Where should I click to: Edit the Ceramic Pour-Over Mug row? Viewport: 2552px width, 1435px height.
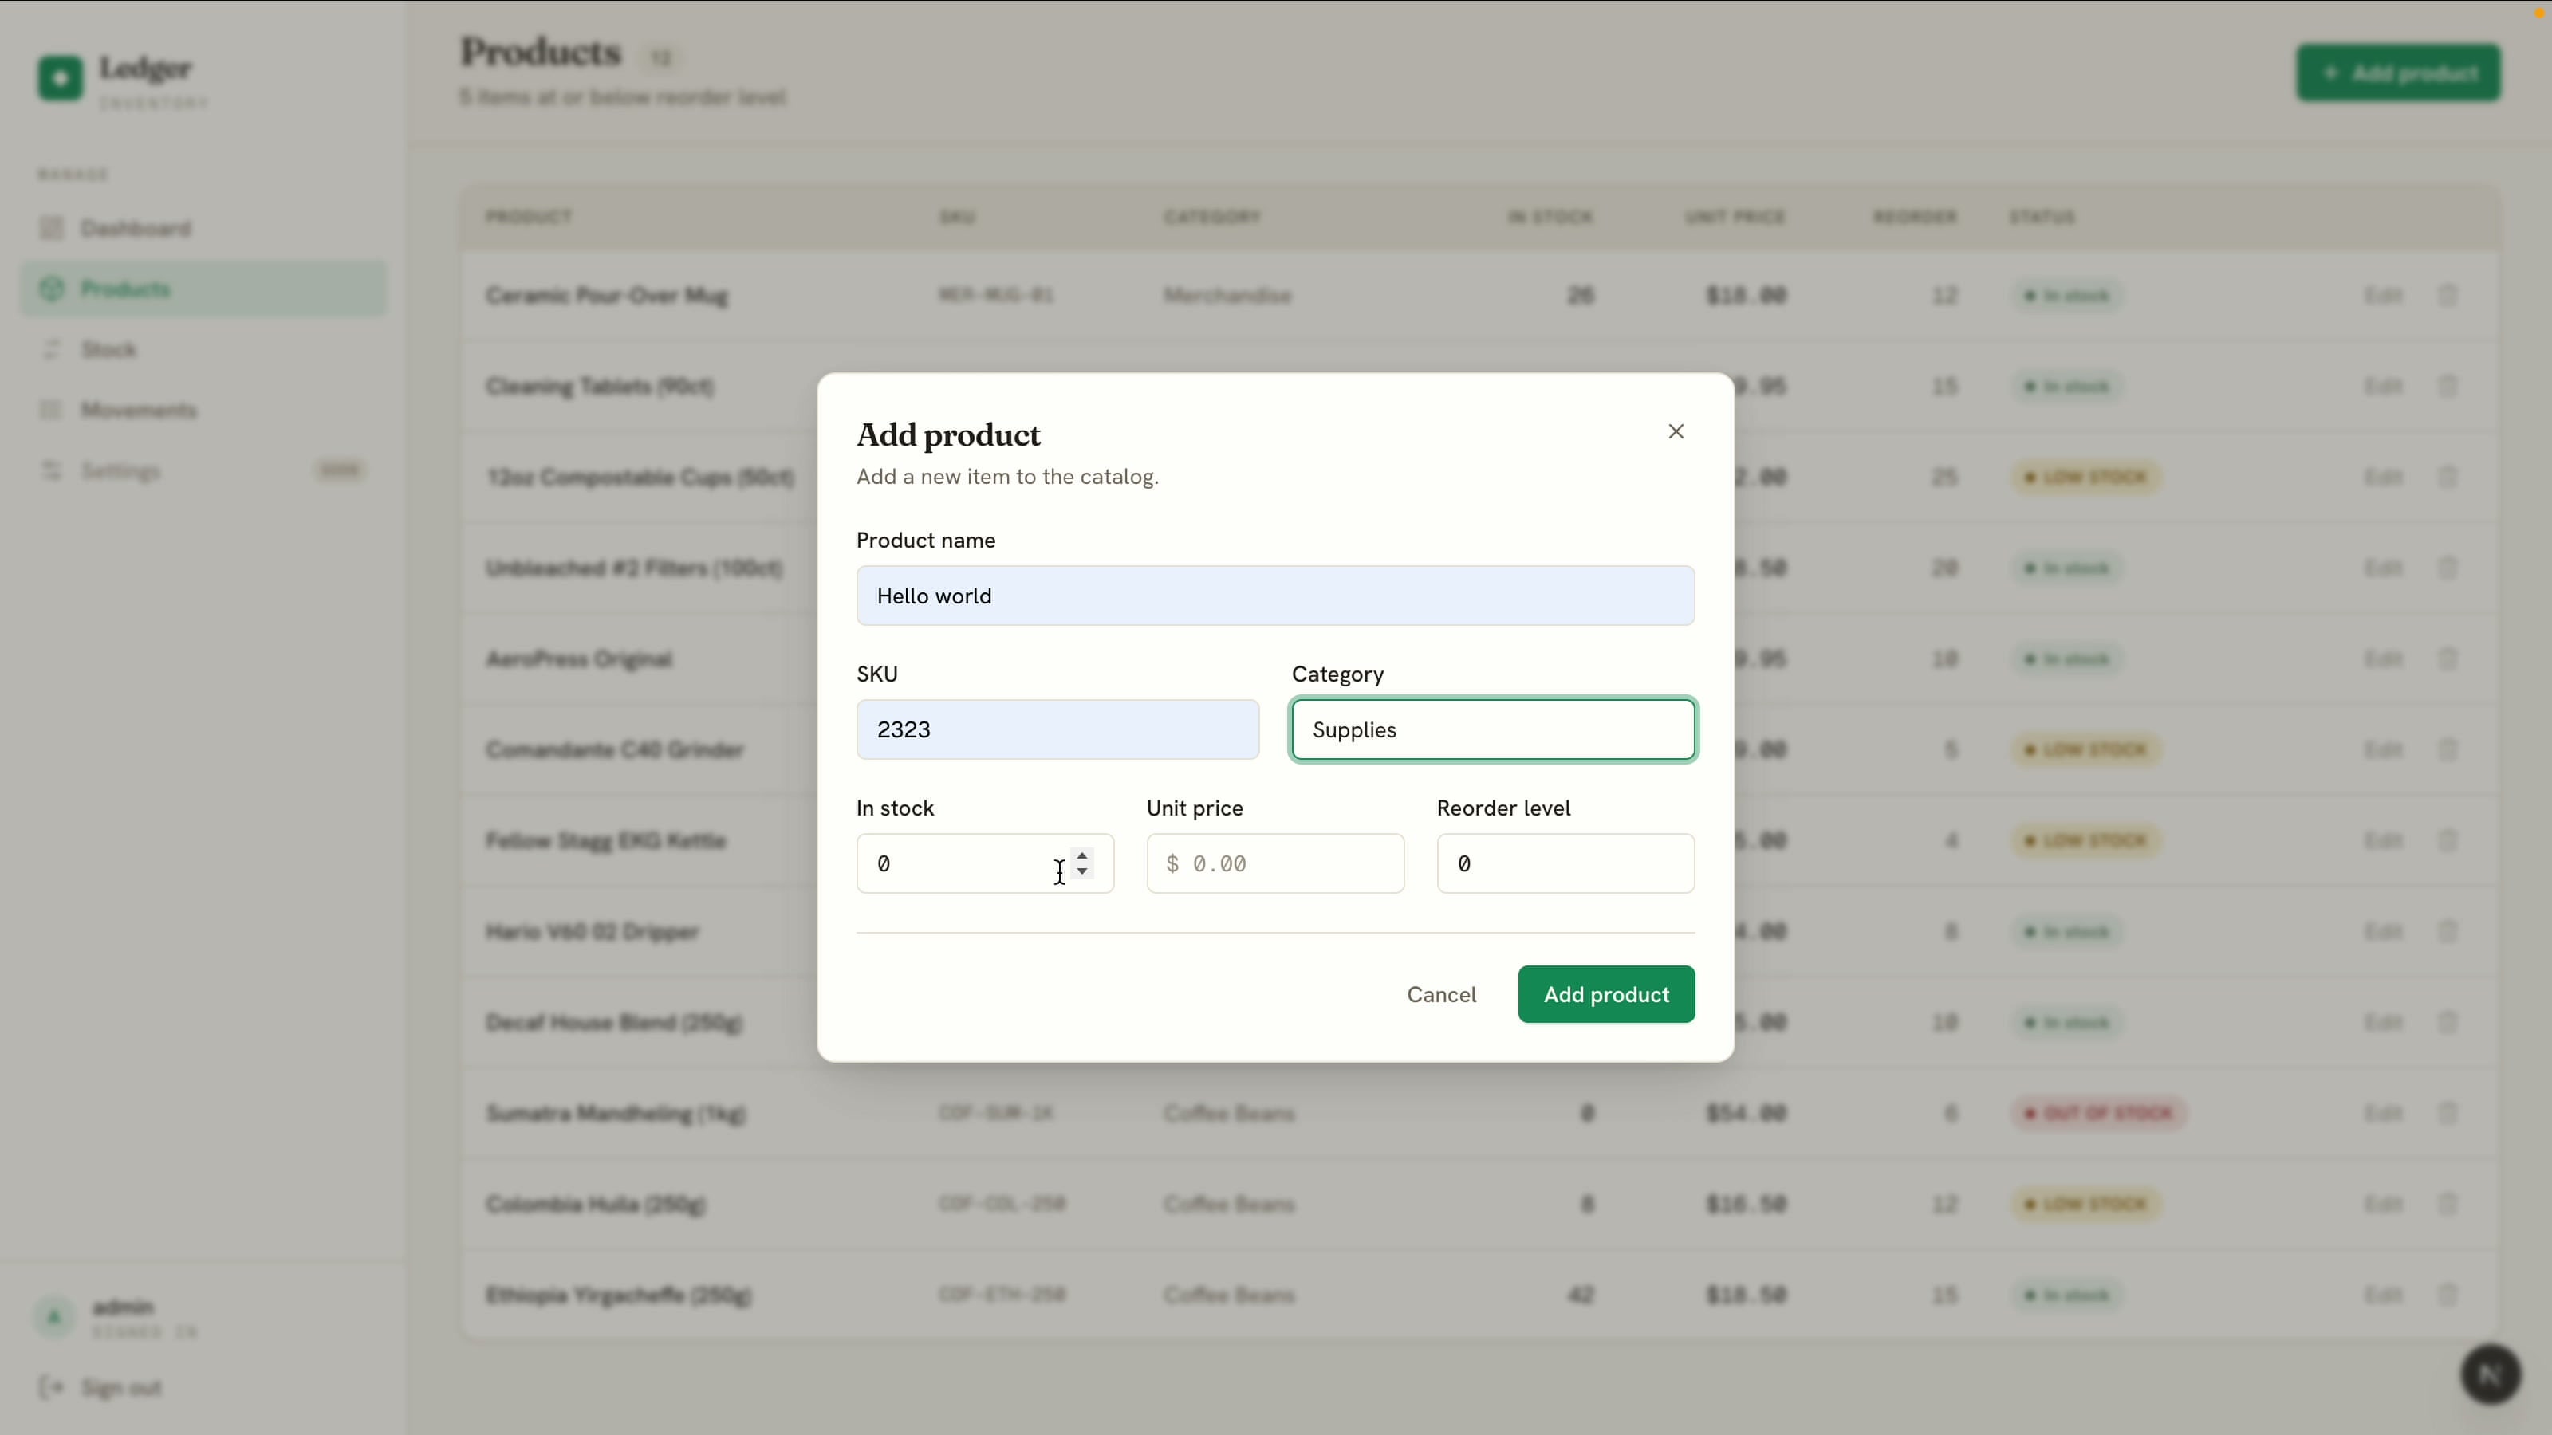pos(2383,295)
